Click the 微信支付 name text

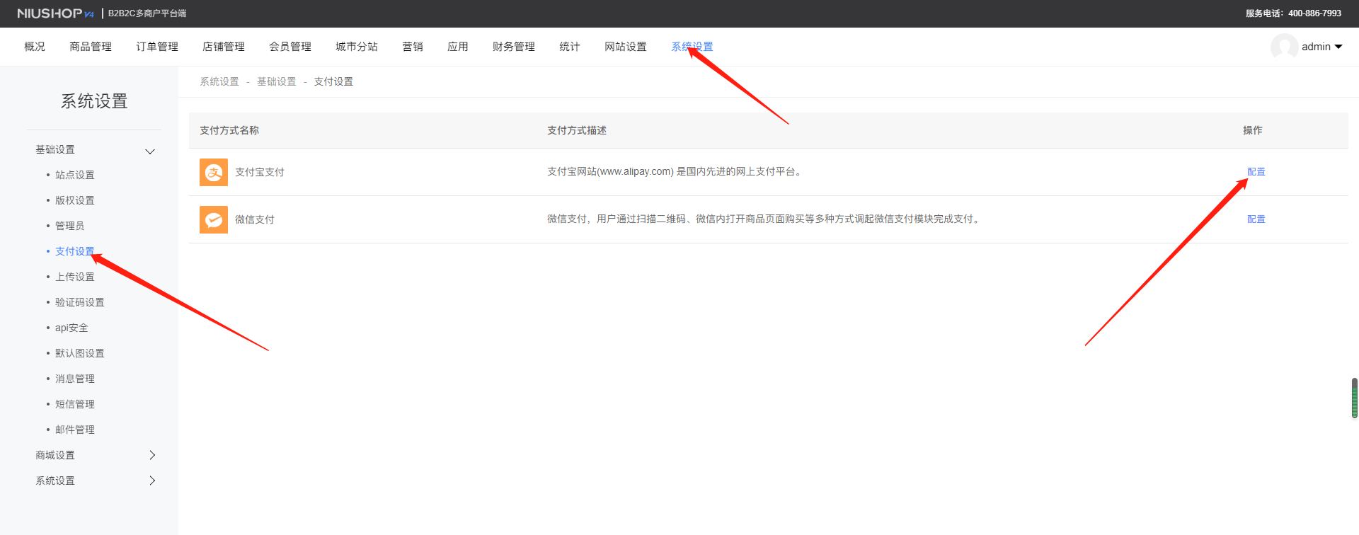pos(255,219)
